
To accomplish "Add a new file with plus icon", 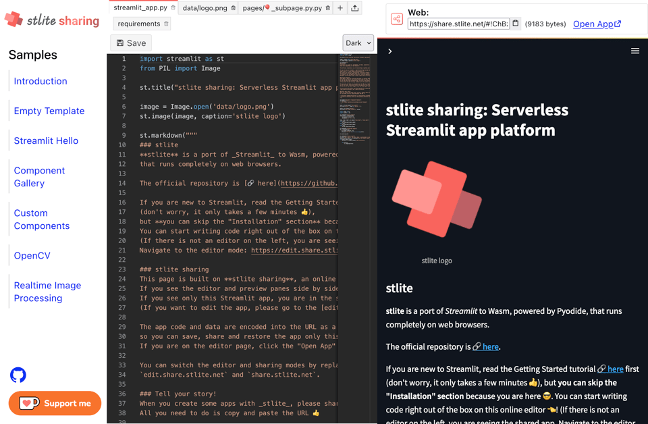I will (x=340, y=8).
